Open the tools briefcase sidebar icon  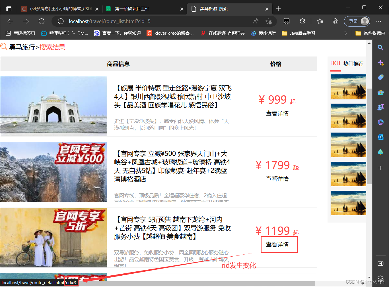tap(380, 93)
